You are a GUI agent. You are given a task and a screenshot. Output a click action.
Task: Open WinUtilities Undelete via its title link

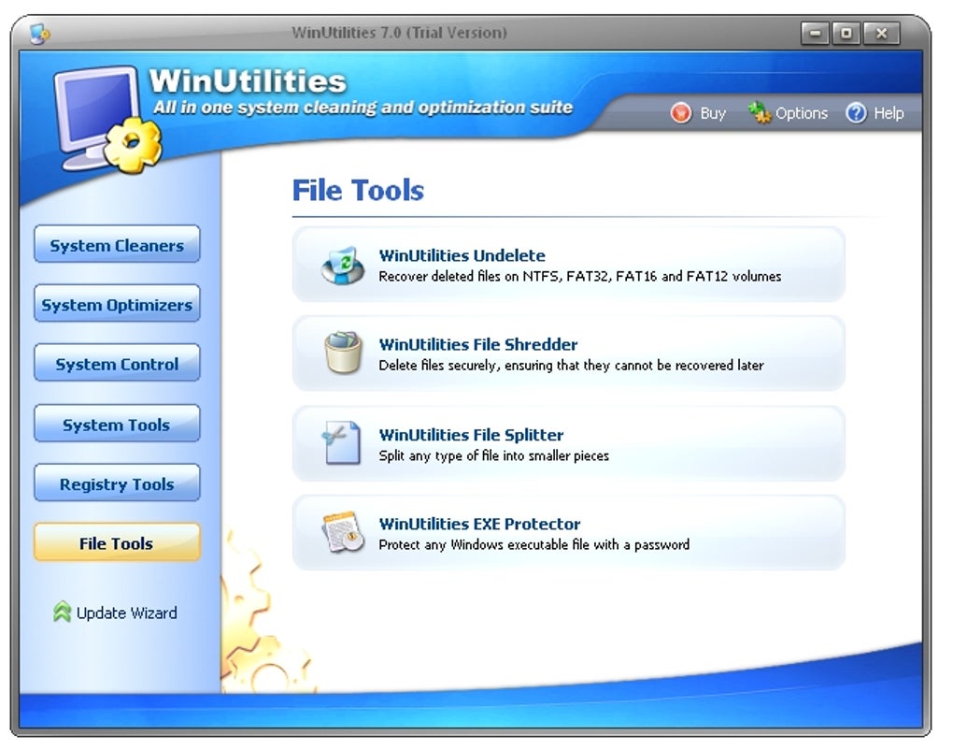pos(462,255)
